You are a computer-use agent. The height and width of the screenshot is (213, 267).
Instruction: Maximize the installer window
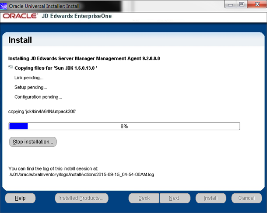coord(242,5)
